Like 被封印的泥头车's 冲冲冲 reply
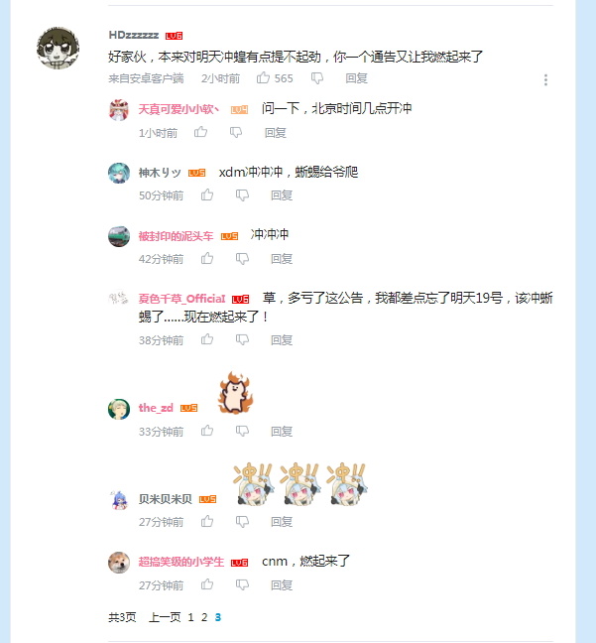596x643 pixels. tap(207, 258)
